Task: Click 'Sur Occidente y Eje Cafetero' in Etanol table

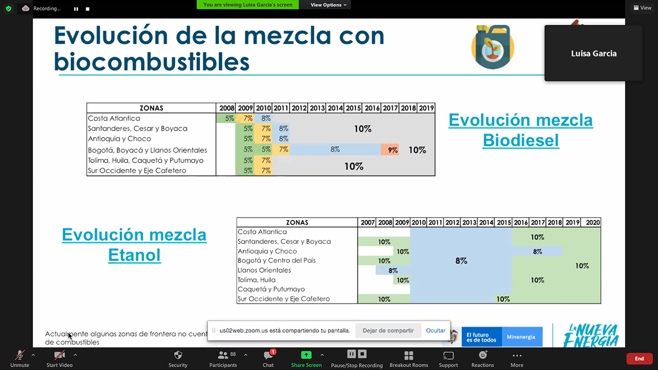Action: click(283, 299)
